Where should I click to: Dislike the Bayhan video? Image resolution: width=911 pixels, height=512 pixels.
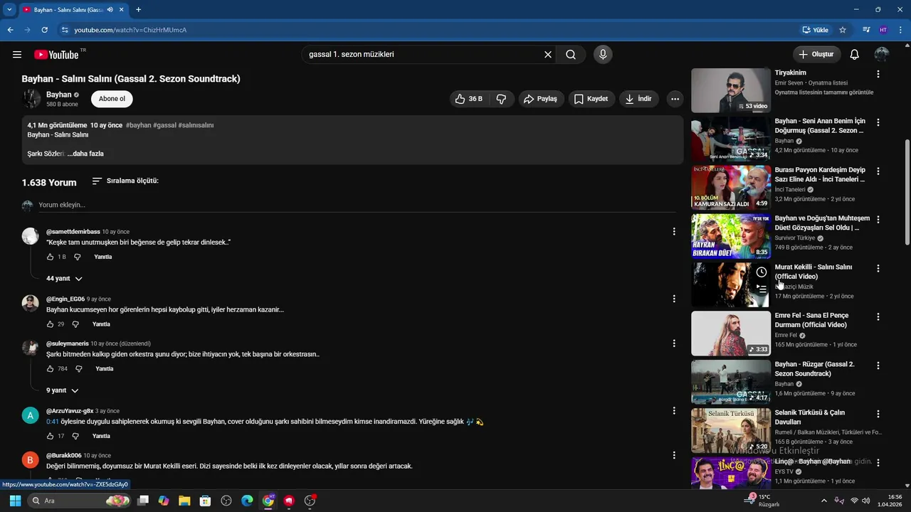coord(501,99)
